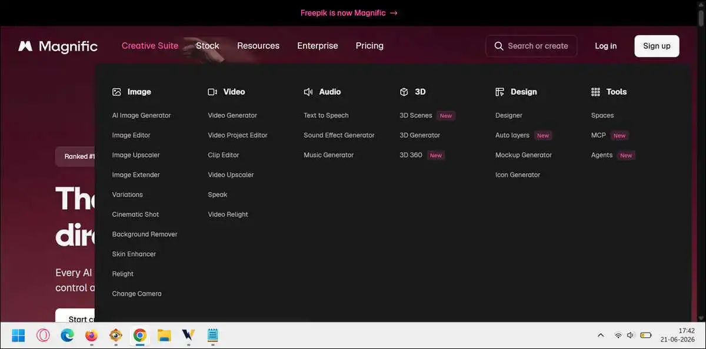Click the volume speaker tray icon
Screen dimensions: 706x349
[x=631, y=335]
